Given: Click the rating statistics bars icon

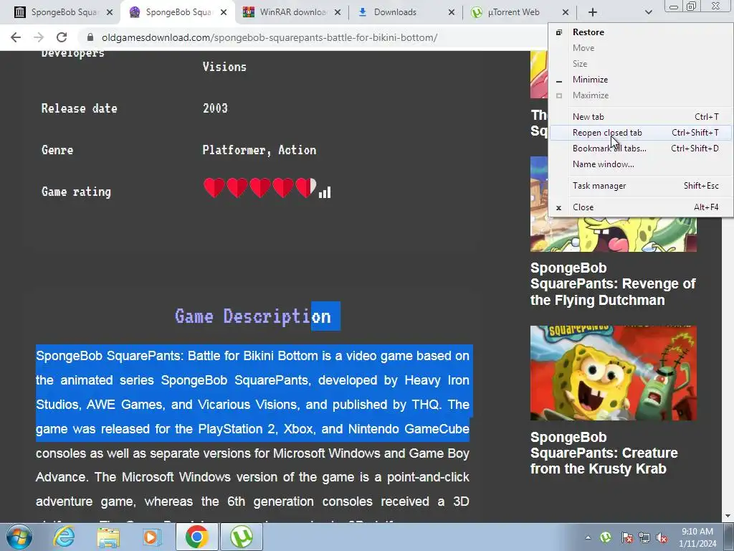Looking at the screenshot, I should click(325, 192).
